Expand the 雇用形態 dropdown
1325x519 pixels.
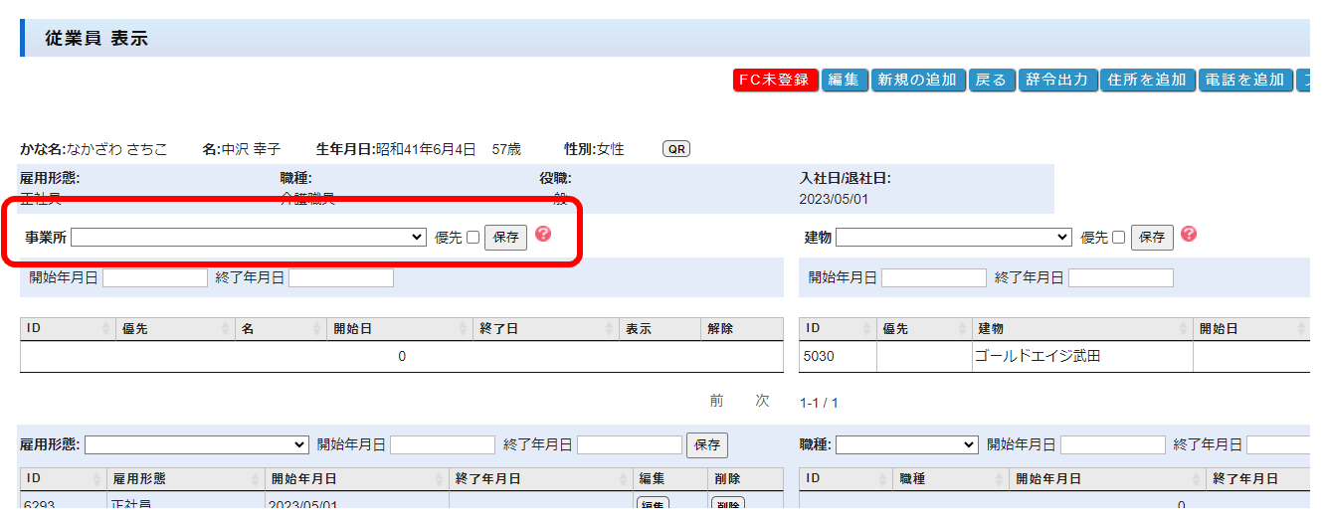[198, 444]
